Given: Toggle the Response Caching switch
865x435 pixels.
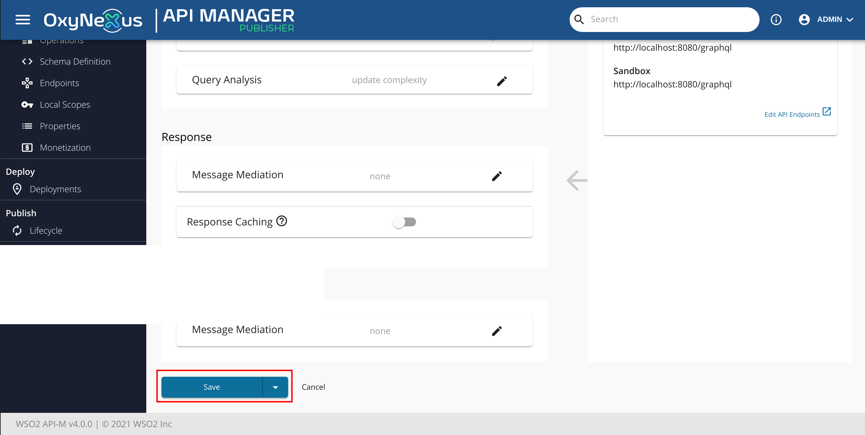Looking at the screenshot, I should (x=405, y=222).
